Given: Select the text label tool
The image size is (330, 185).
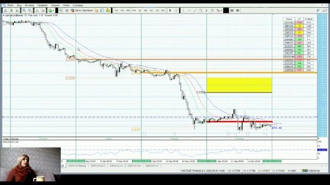Looking at the screenshot, I should 206,10.
